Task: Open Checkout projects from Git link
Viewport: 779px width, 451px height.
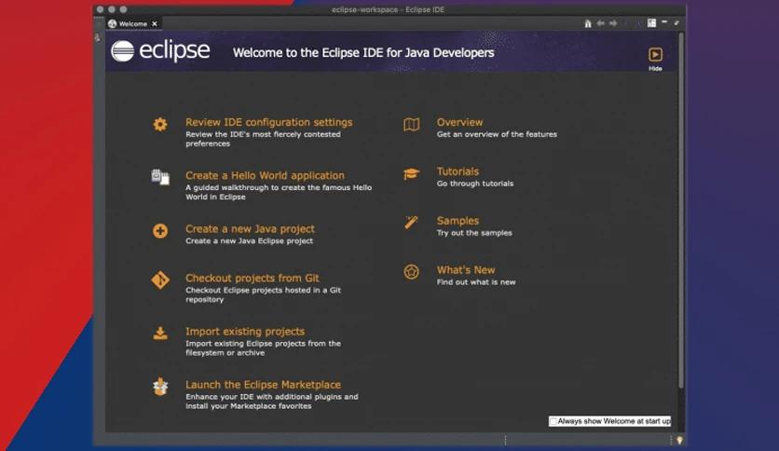Action: 252,279
